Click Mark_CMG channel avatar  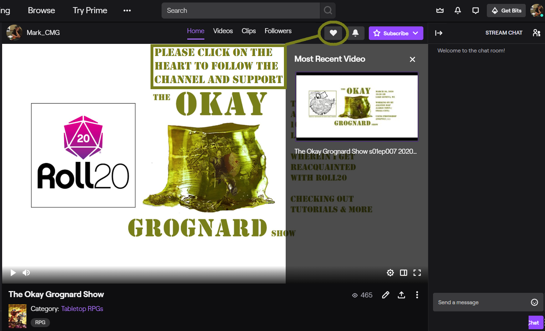click(14, 32)
